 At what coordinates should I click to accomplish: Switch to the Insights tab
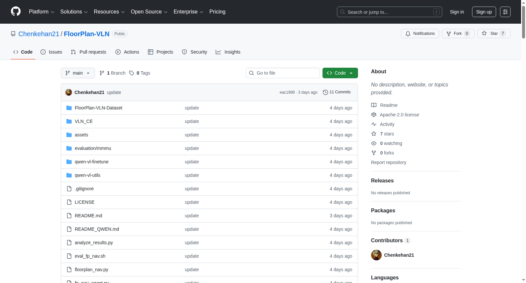click(228, 52)
